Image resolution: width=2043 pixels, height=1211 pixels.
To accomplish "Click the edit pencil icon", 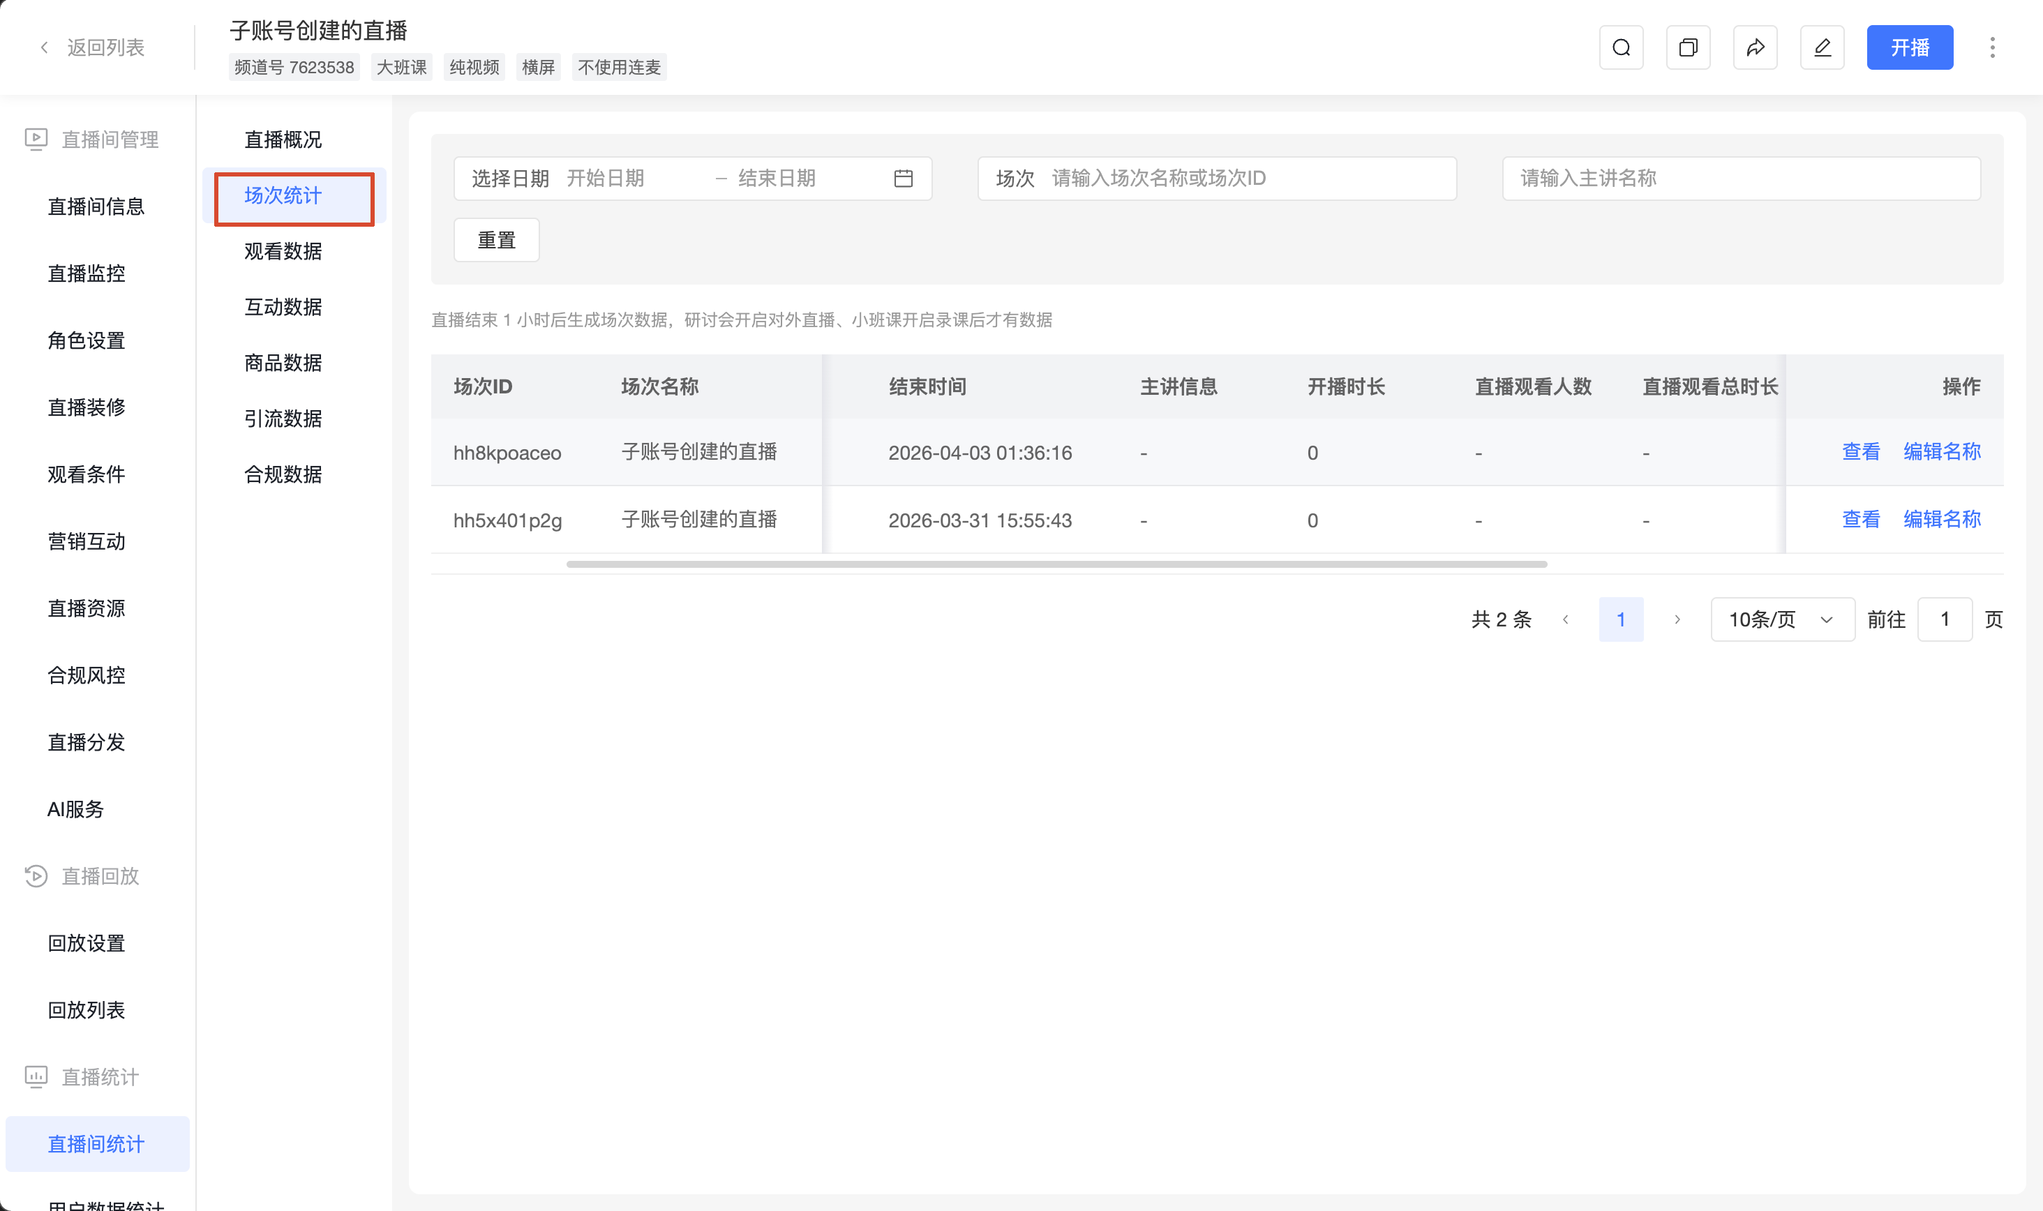I will [x=1822, y=47].
